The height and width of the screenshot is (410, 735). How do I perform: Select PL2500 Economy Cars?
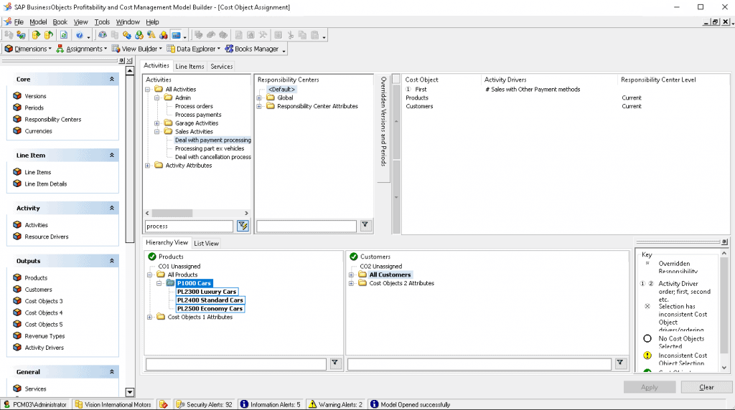tap(210, 309)
